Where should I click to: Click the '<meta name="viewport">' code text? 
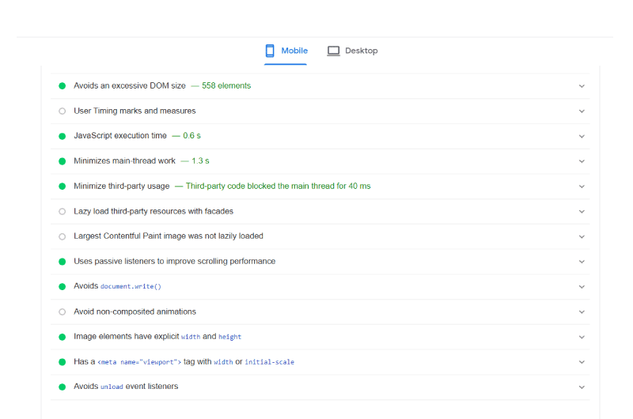coord(139,362)
